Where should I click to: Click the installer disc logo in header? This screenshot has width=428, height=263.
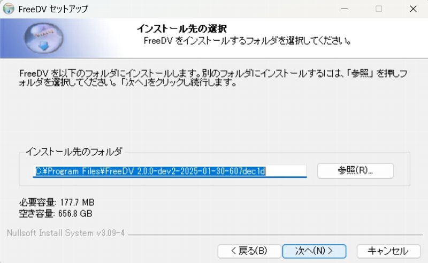click(44, 37)
